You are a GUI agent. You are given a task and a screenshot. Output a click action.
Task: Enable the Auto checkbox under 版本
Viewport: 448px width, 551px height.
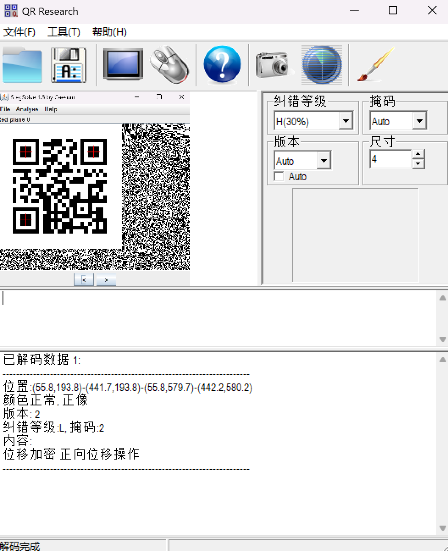279,176
